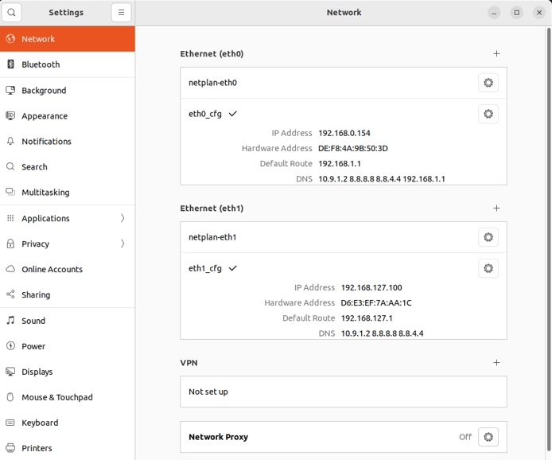Viewport: 552px width, 460px height.
Task: Open the Notifications settings
Action: point(68,141)
